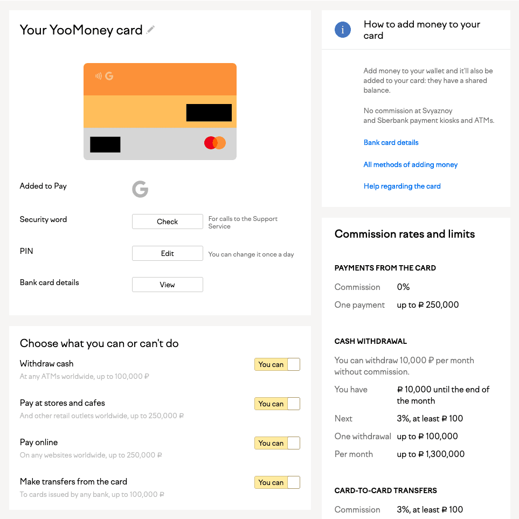
Task: Click How to add money heading
Action: [421, 30]
